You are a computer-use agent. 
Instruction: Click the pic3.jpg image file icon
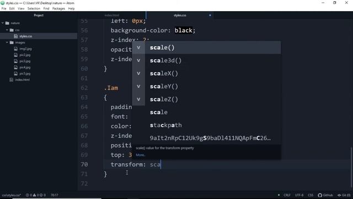click(15, 61)
